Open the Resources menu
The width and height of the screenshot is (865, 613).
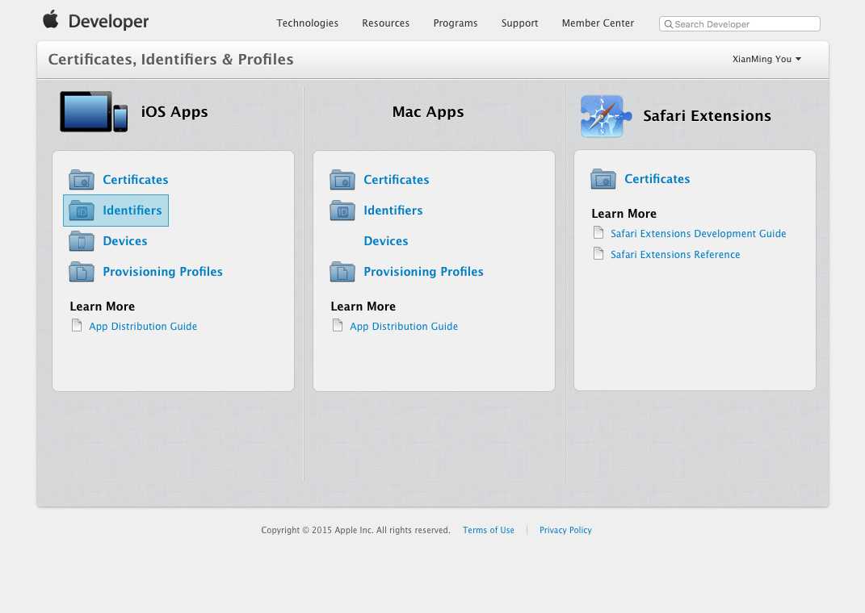(x=385, y=23)
